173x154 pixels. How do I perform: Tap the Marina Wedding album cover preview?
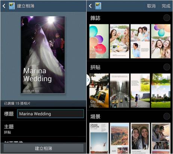43,55
